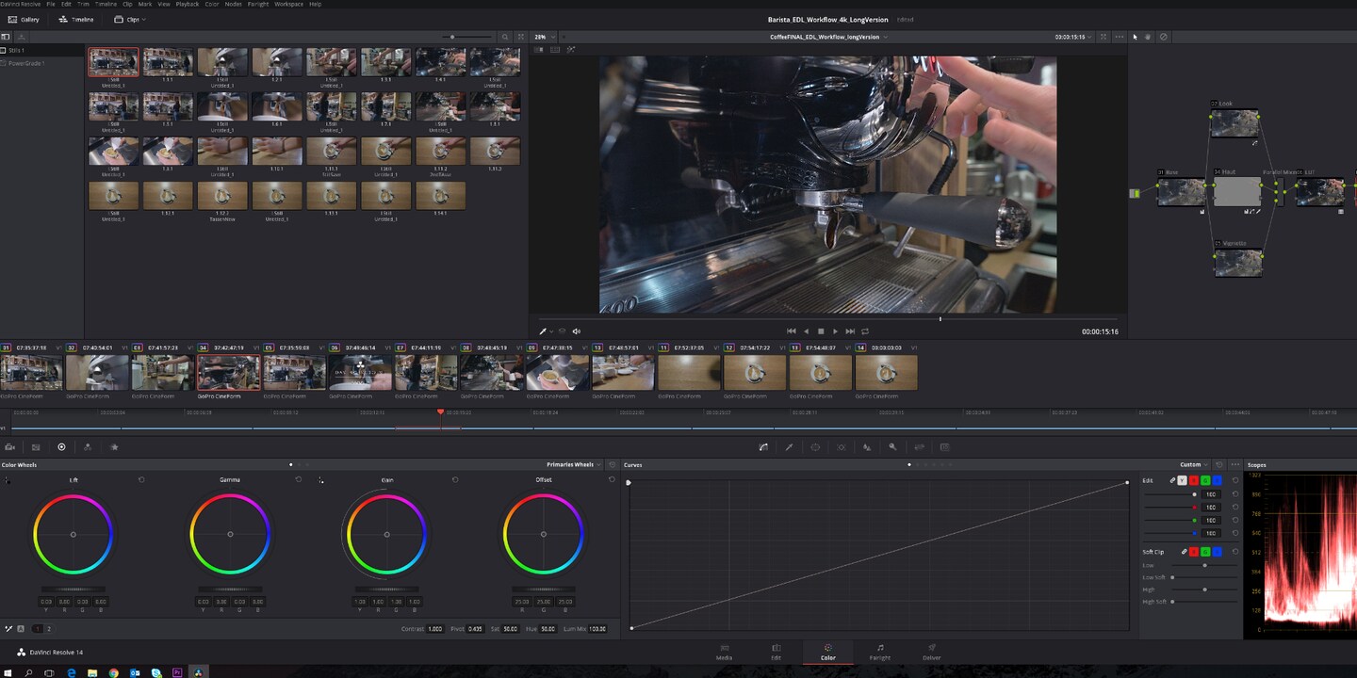Open the Key palette
Viewport: 1357px width, 678px height.
(892, 447)
